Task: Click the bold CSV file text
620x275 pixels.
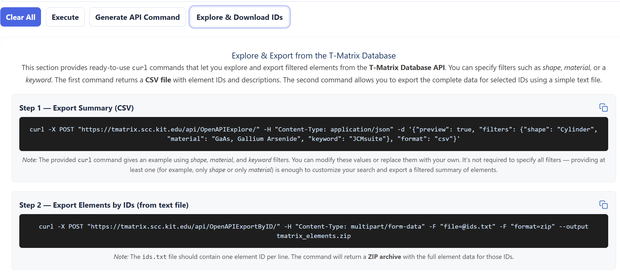Action: click(158, 80)
